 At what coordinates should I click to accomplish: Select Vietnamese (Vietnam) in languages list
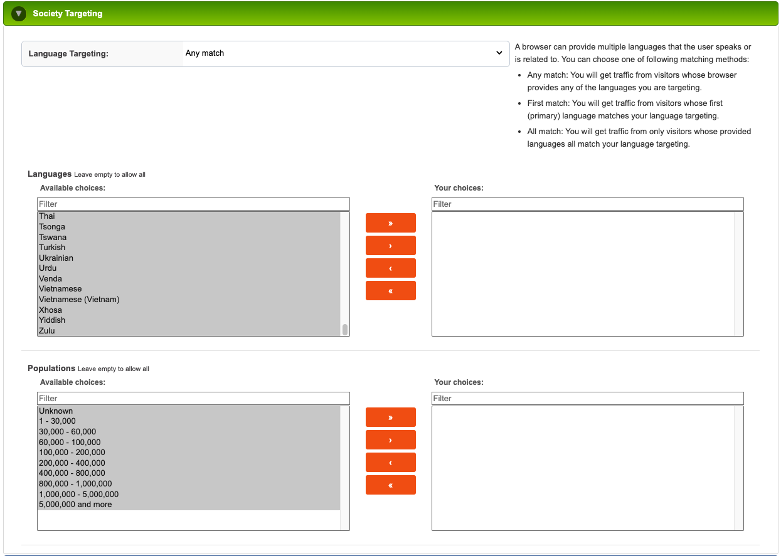(x=79, y=300)
